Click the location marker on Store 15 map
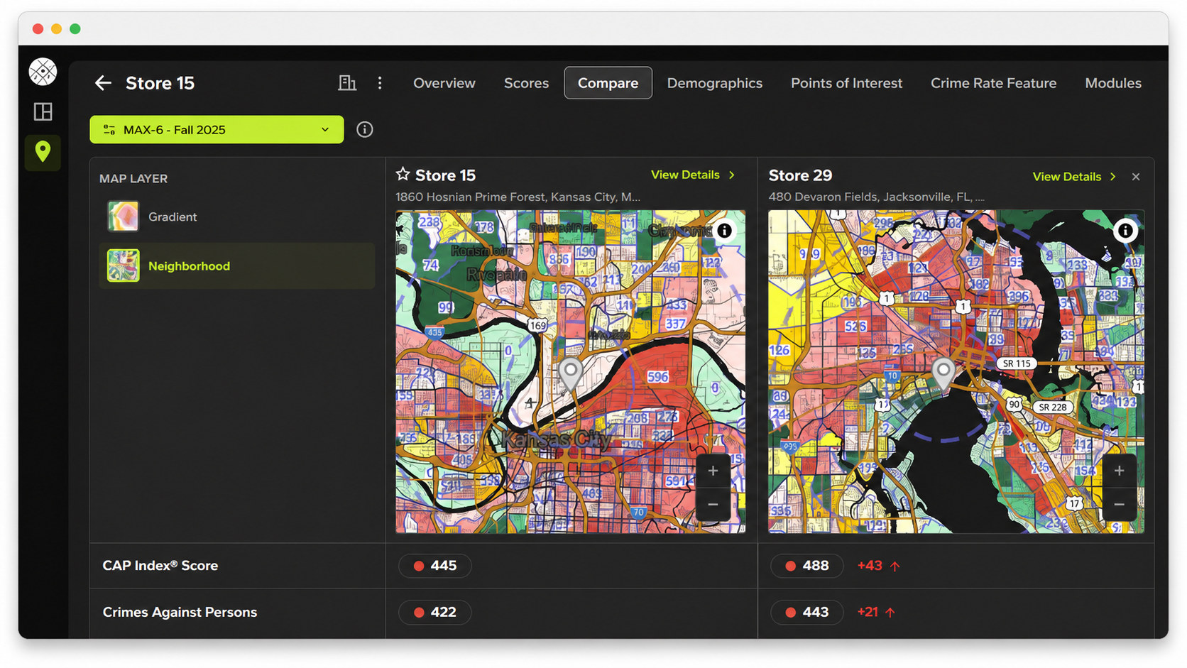Image resolution: width=1187 pixels, height=668 pixels. click(571, 373)
